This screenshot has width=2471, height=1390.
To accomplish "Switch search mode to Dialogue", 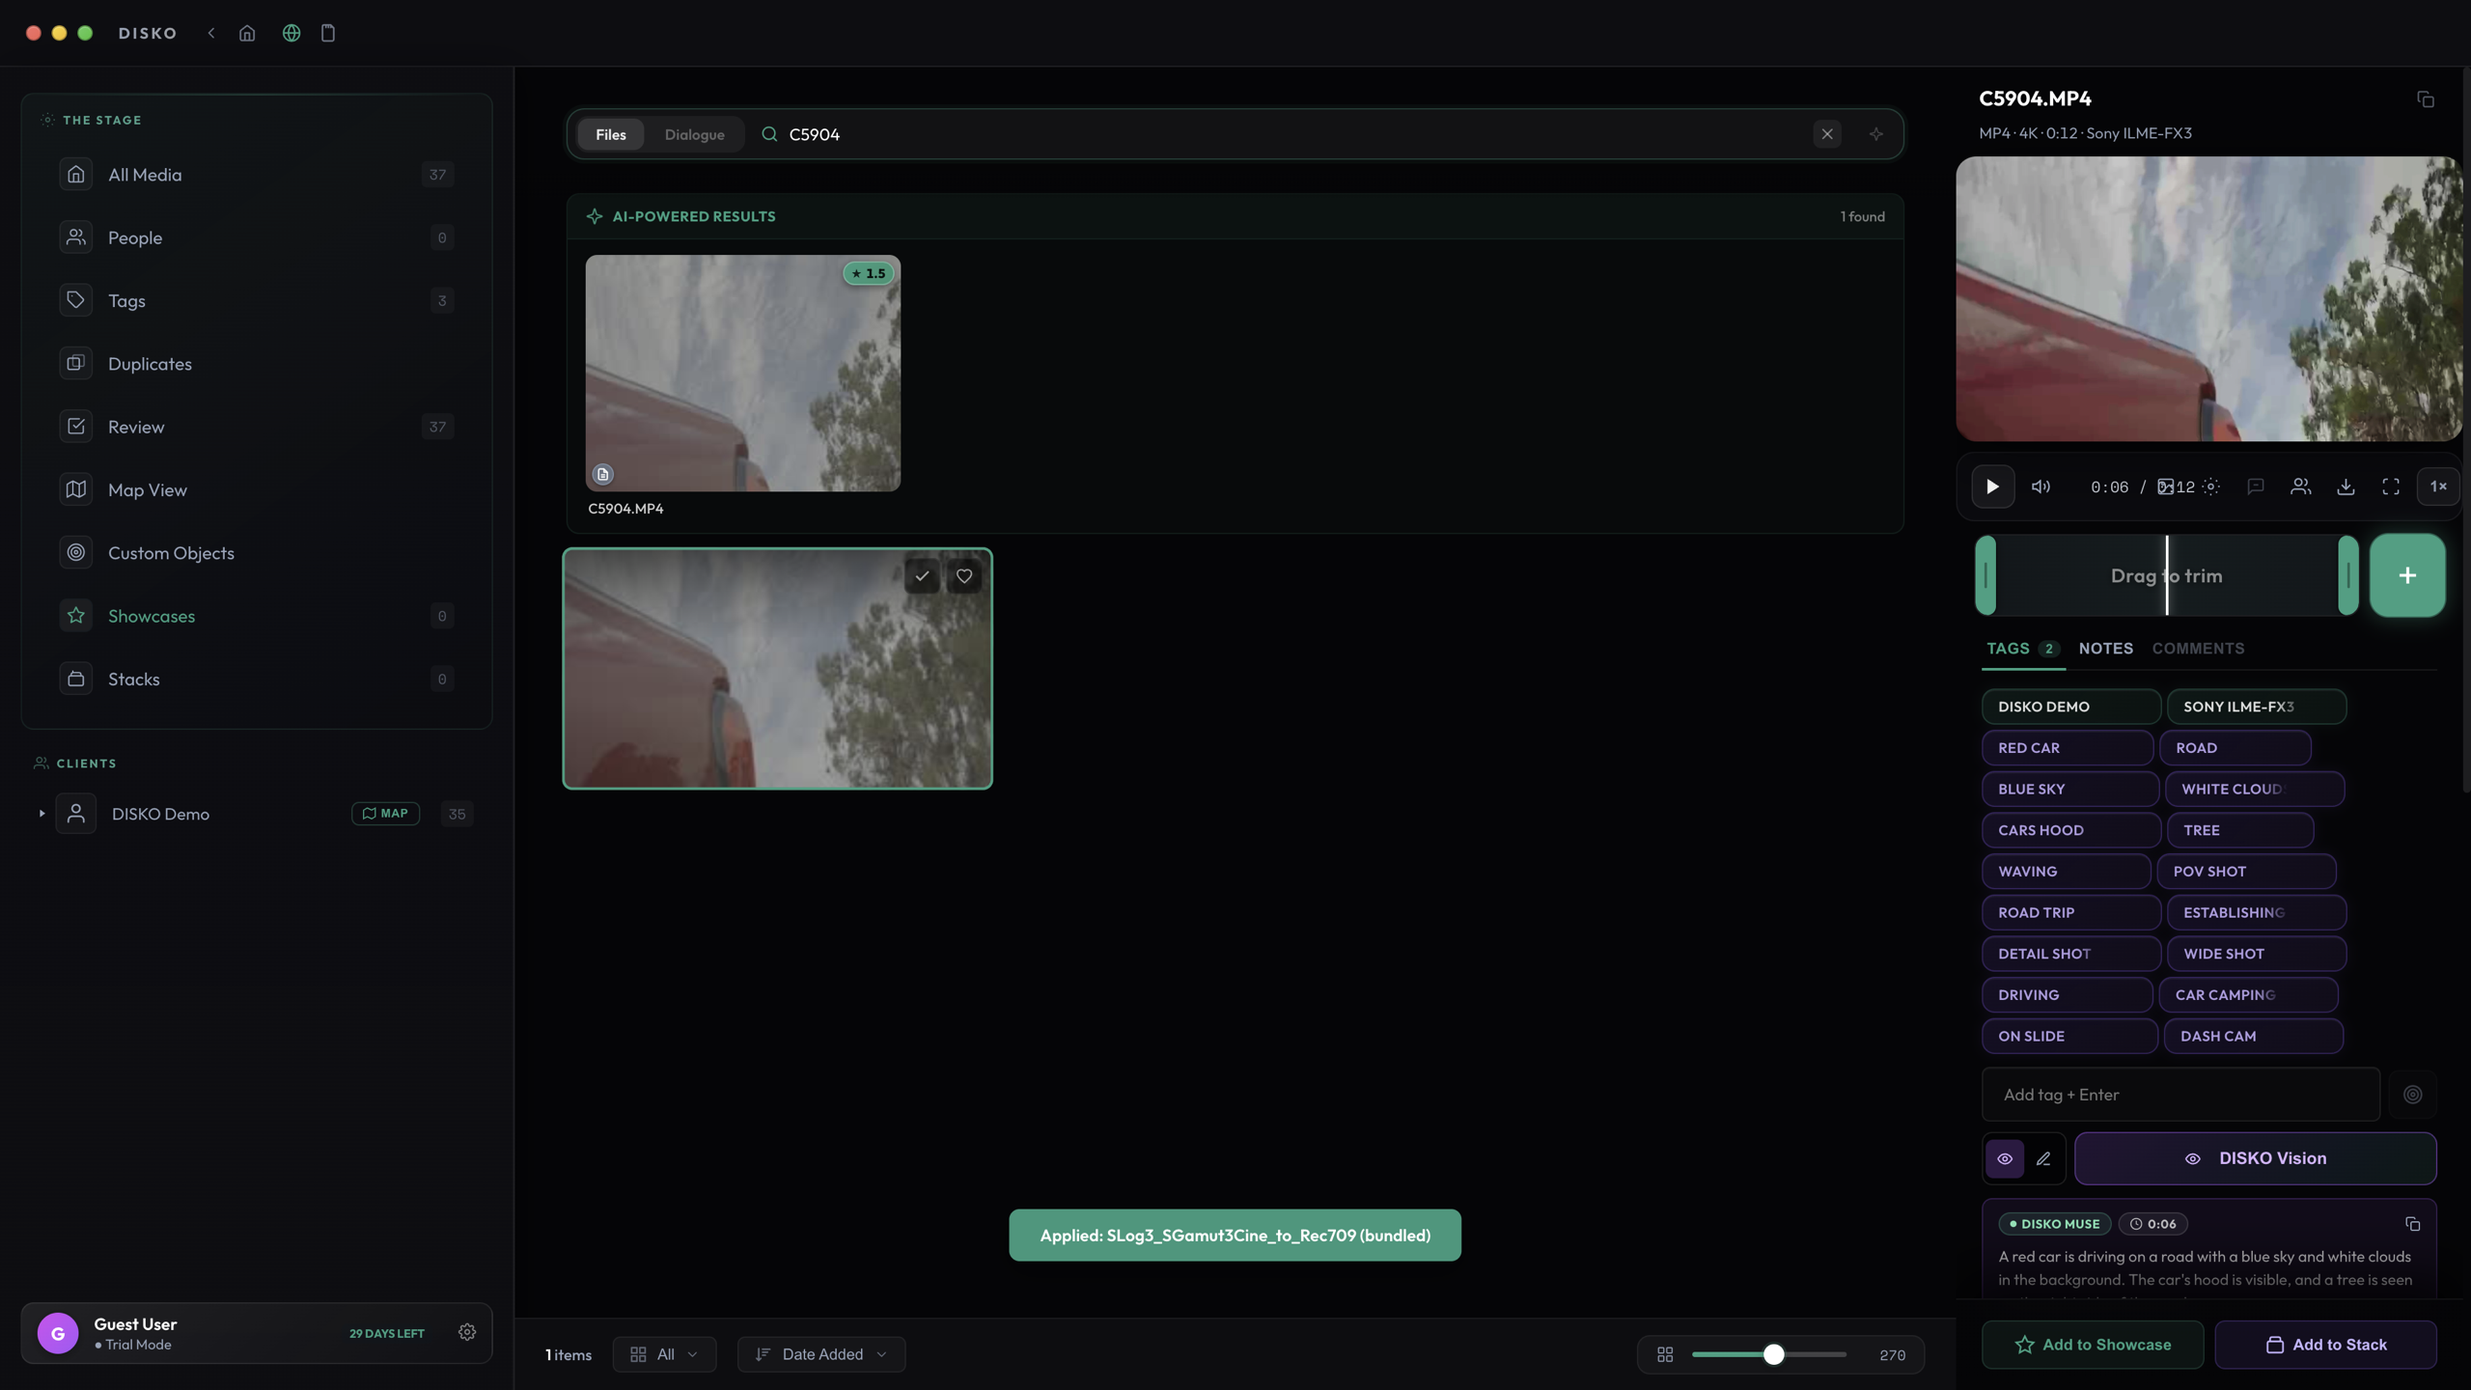I will pos(695,134).
